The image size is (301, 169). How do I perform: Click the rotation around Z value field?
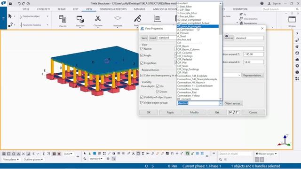click(253, 54)
